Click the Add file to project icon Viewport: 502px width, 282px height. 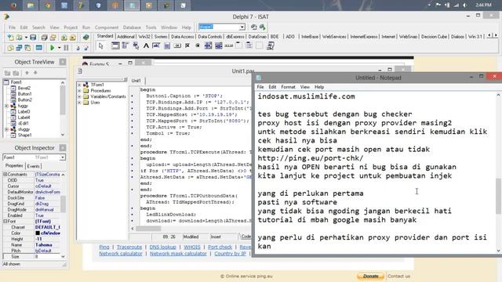[x=64, y=38]
